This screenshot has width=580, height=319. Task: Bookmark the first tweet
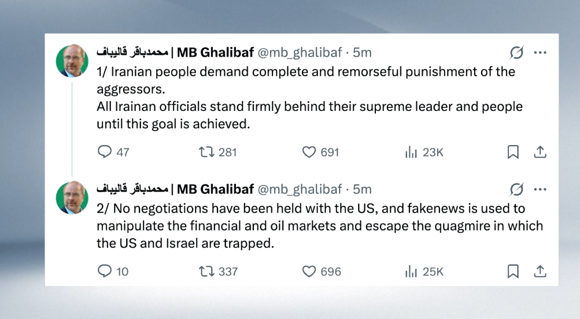(x=513, y=152)
